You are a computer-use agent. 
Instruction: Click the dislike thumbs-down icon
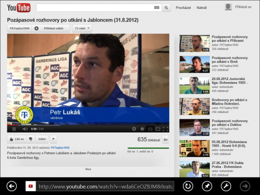click(x=30, y=139)
